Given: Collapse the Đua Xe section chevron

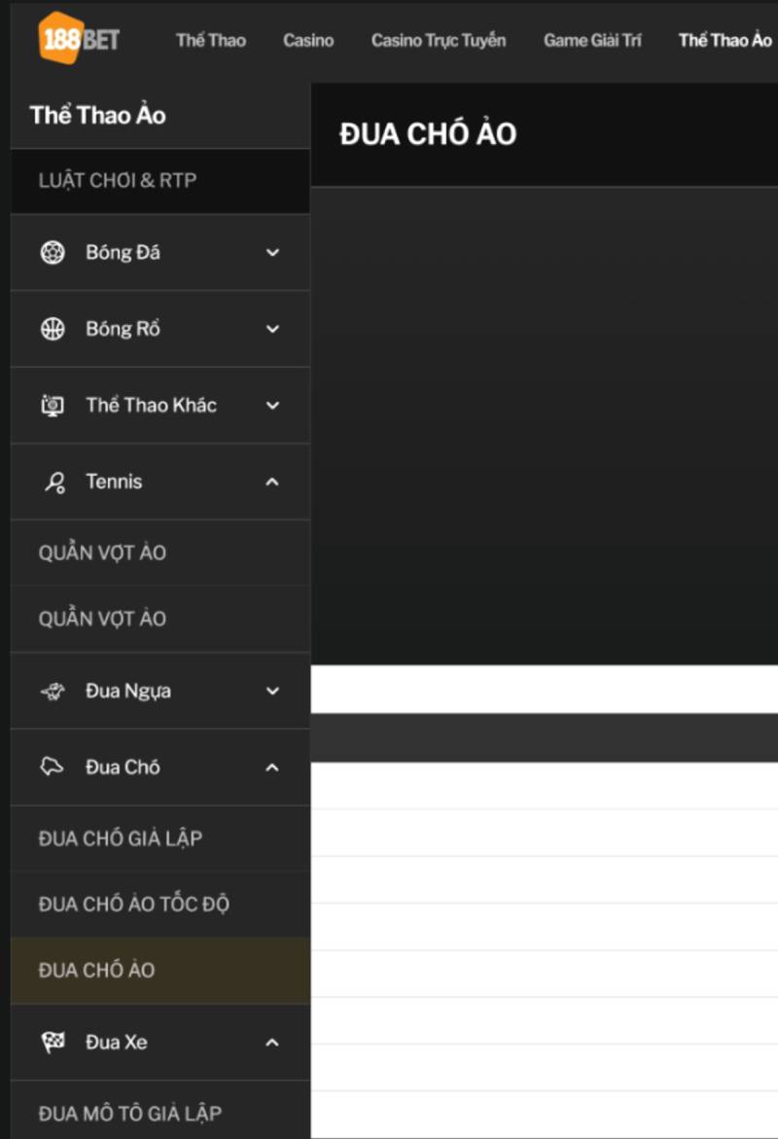Looking at the screenshot, I should (272, 1043).
